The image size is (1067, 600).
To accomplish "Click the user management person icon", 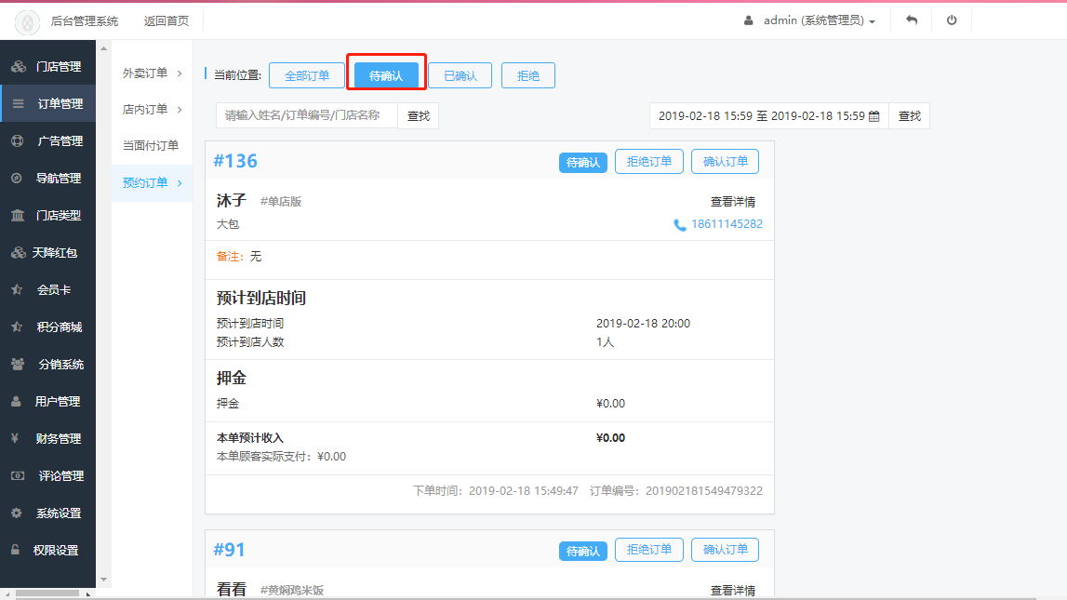I will click(x=16, y=401).
